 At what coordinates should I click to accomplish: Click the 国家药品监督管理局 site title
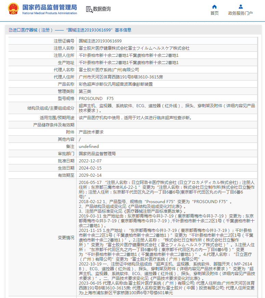coord(50,7)
